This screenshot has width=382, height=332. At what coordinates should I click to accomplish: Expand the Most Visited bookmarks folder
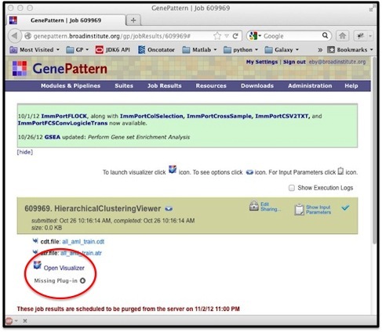pos(35,49)
